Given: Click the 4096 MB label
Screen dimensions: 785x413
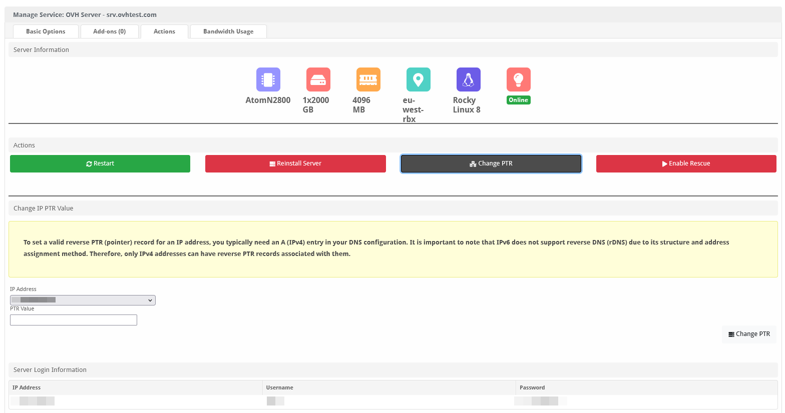Looking at the screenshot, I should tap(361, 105).
